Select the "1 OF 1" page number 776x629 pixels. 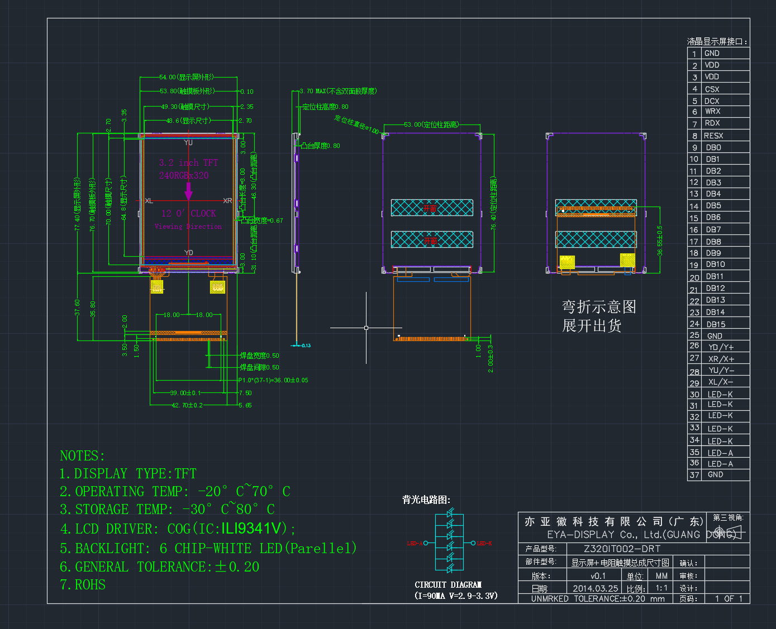pyautogui.click(x=729, y=599)
